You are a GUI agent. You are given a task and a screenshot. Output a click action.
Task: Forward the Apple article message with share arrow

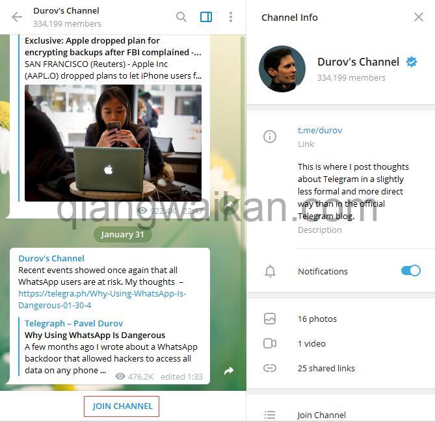pos(229,205)
